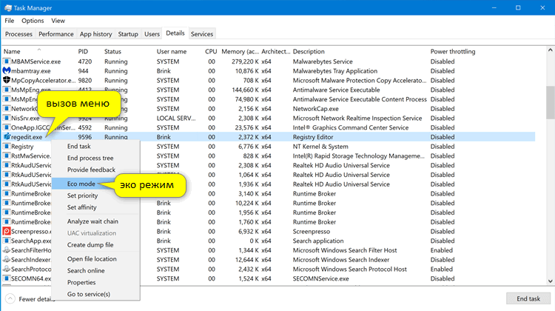Select the Screenpresso description cell

(x=311, y=231)
